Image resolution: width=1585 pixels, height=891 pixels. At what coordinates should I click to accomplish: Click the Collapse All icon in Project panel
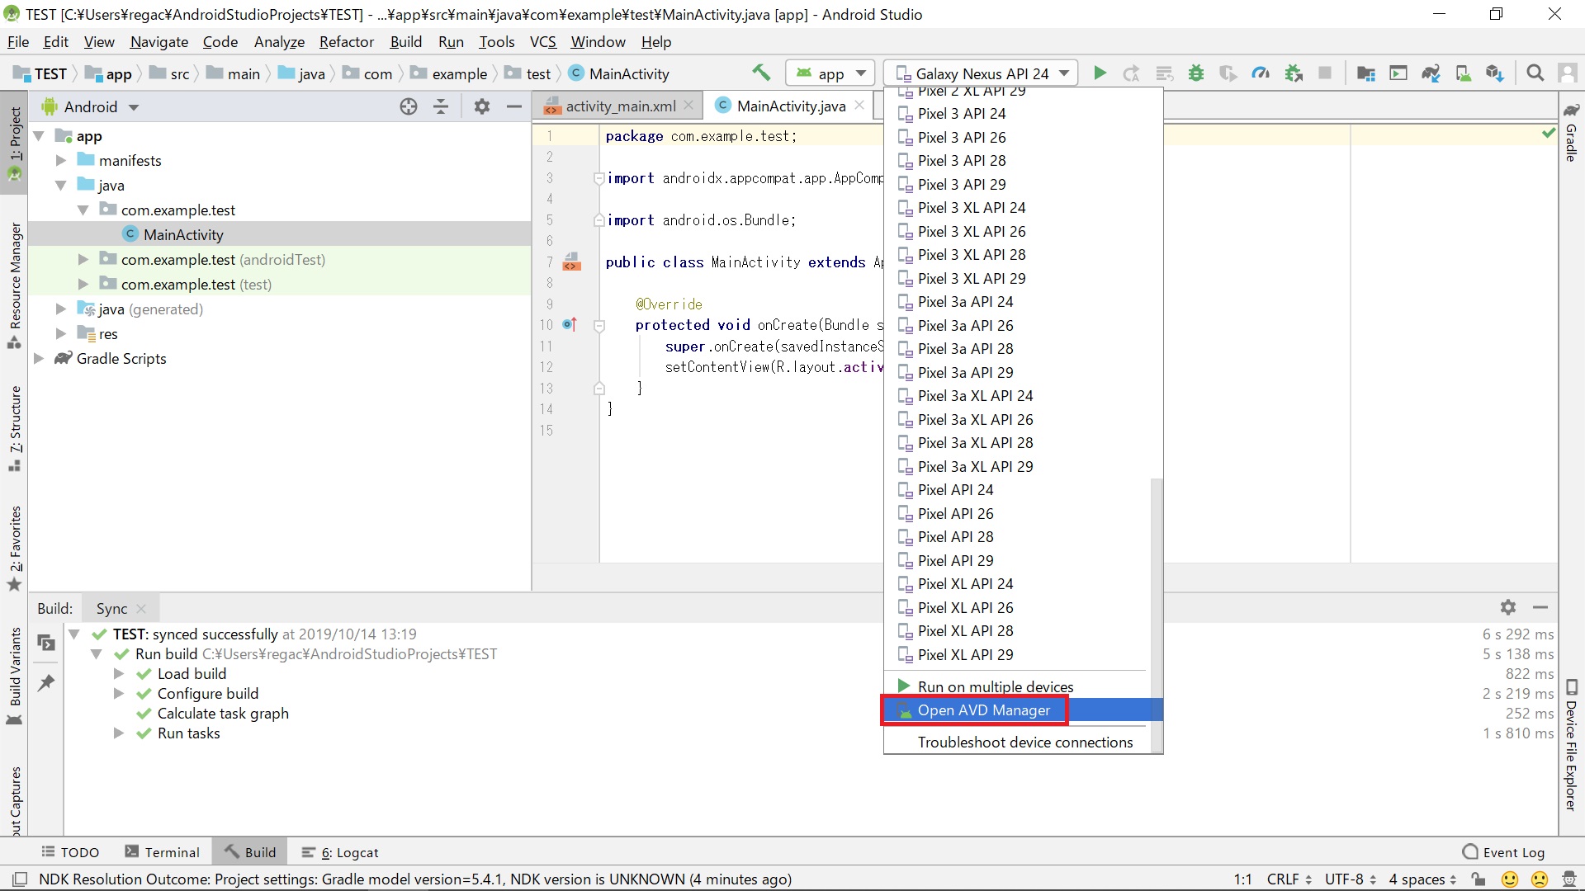[441, 106]
